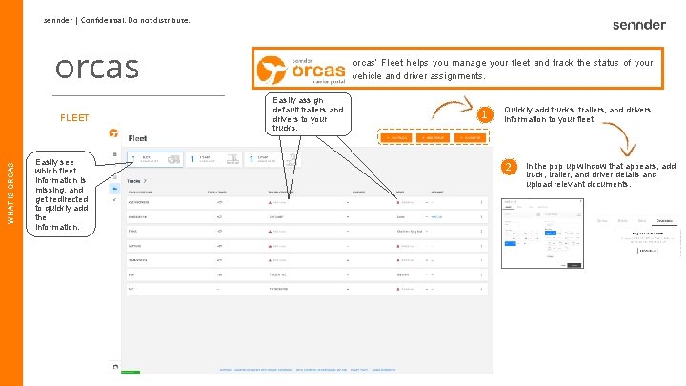Click the orange Add trailer button

click(x=433, y=138)
